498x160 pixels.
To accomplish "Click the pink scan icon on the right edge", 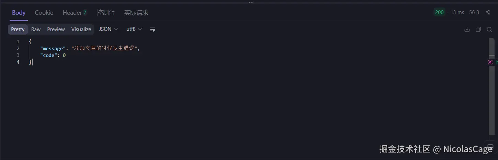I will 490,62.
